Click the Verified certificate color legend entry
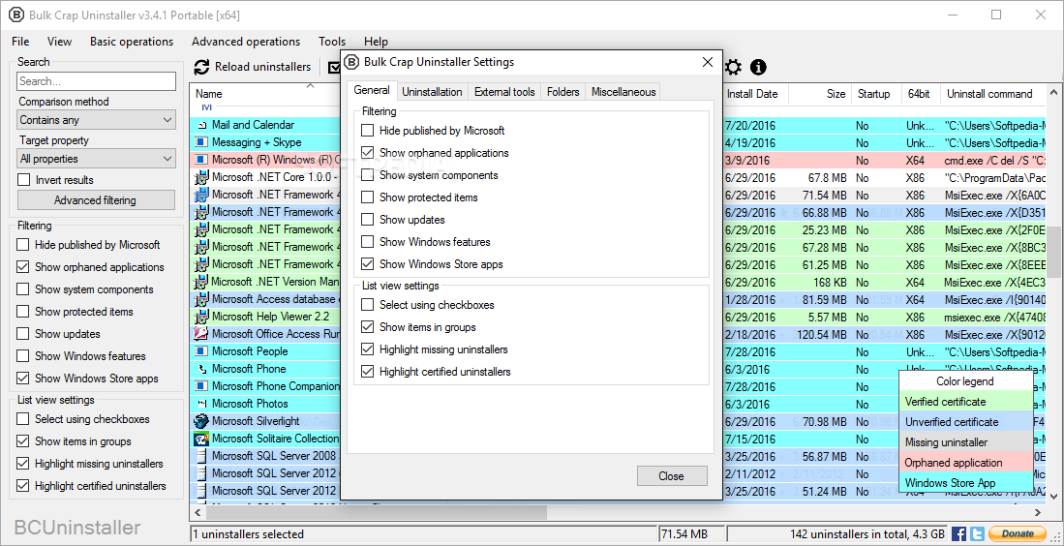This screenshot has height=546, width=1064. [966, 402]
